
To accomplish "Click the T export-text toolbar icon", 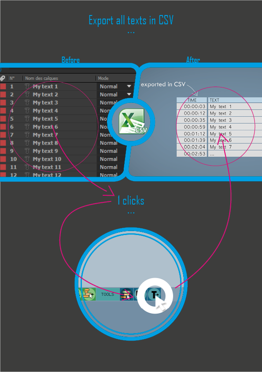I will (x=154, y=294).
